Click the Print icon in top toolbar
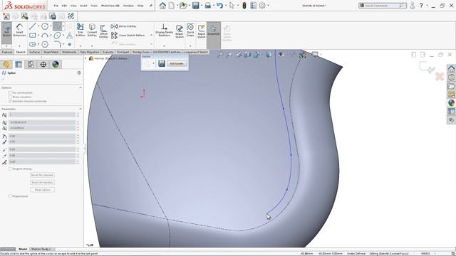 click(207, 6)
